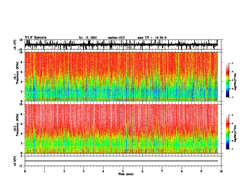249x192 pixels.
Task: Click time axis tick label "8"
Action: pyautogui.click(x=182, y=171)
